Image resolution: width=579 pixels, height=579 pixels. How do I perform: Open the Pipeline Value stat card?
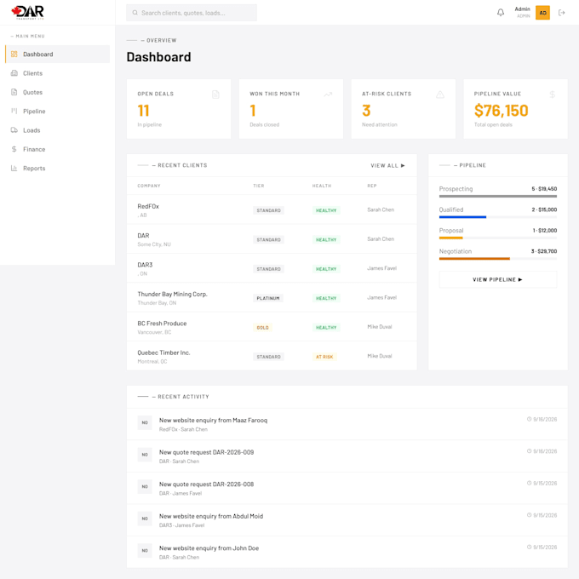(515, 109)
